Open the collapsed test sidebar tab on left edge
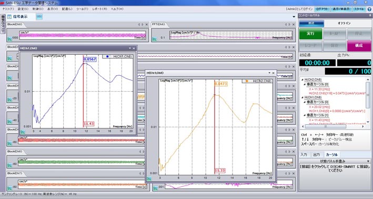 (x=3, y=24)
